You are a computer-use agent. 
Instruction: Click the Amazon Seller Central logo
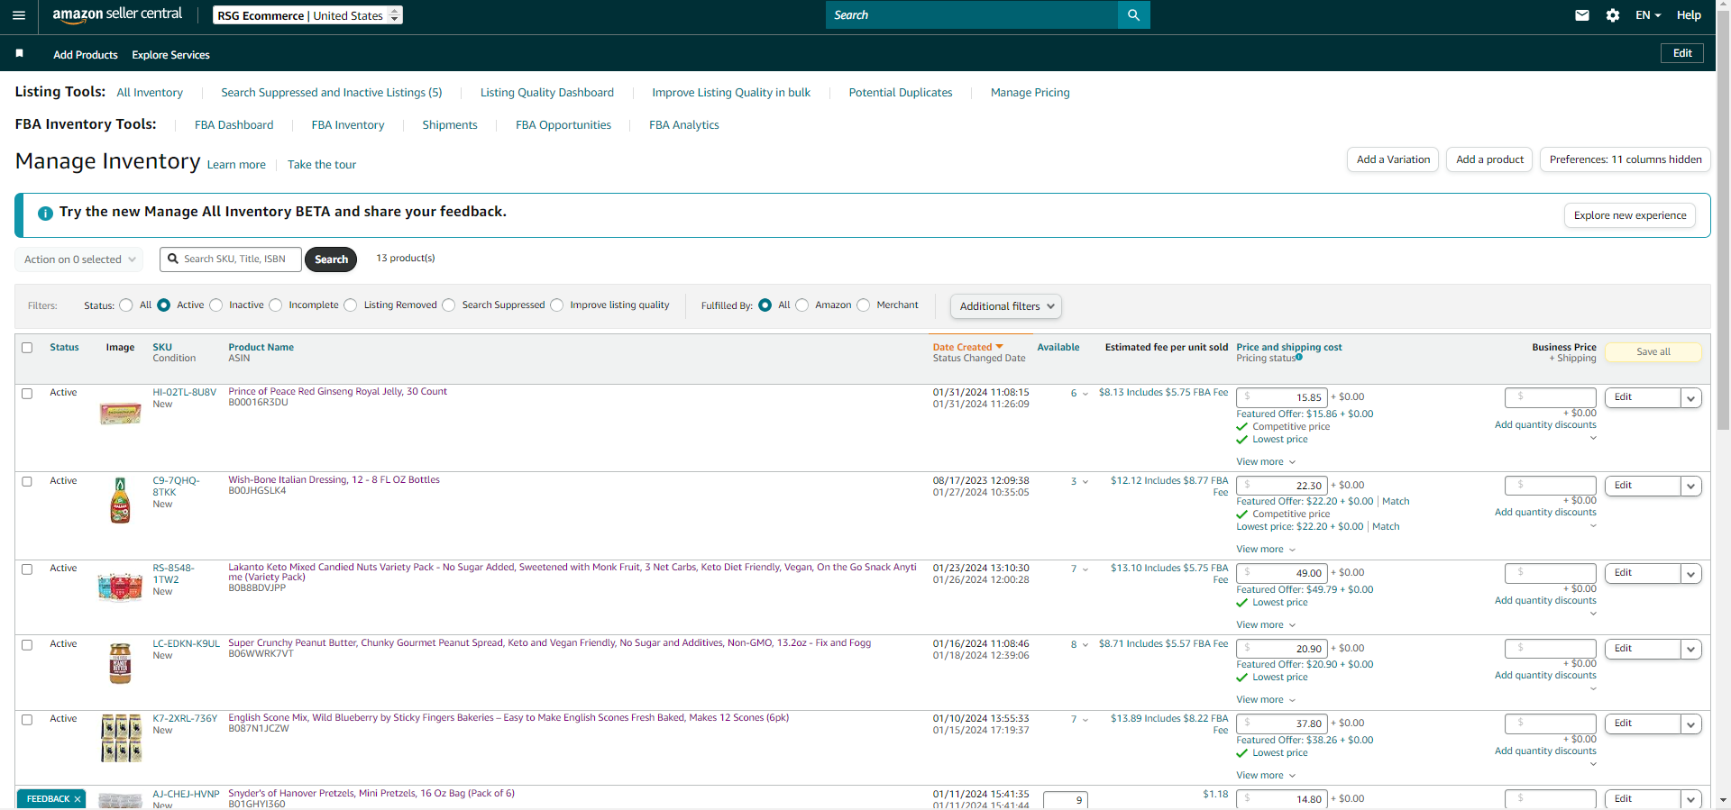coord(117,15)
